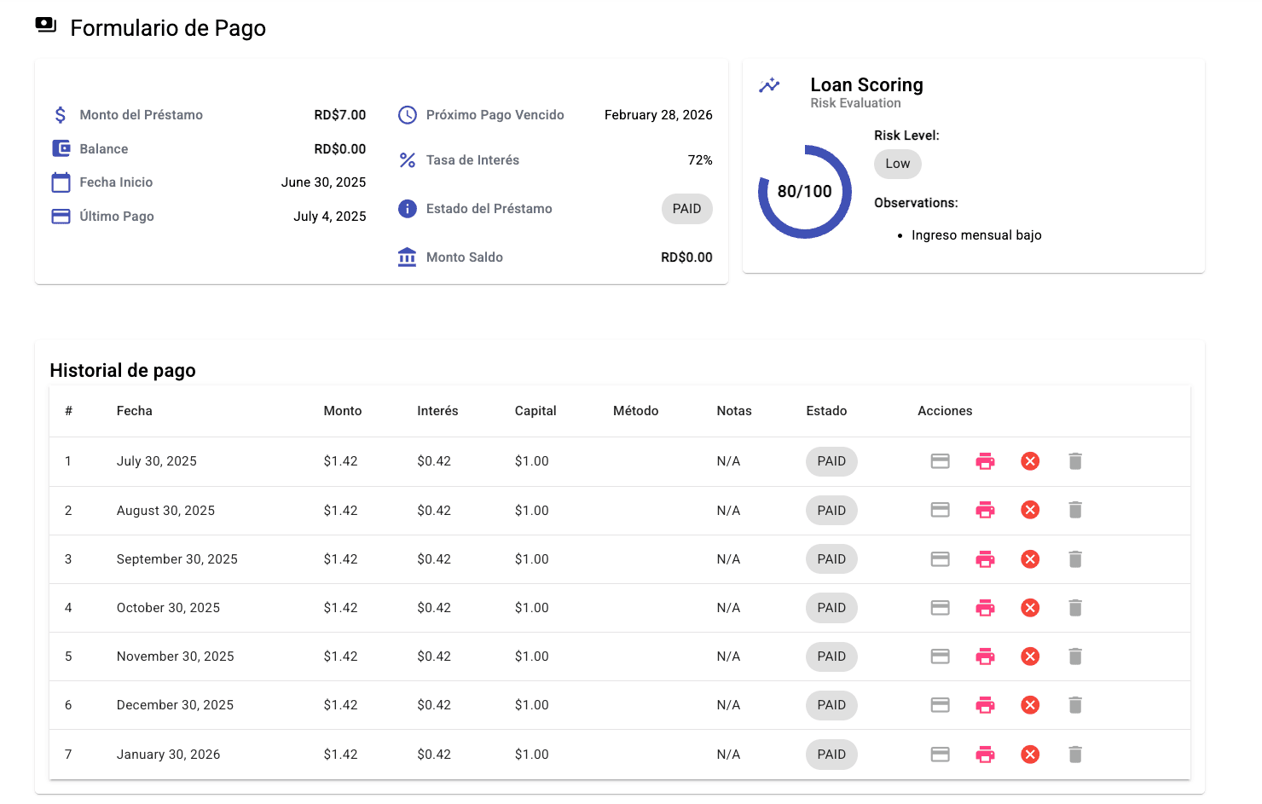Click the card payment icon in row 4
Image resolution: width=1262 pixels, height=804 pixels.
pyautogui.click(x=940, y=608)
